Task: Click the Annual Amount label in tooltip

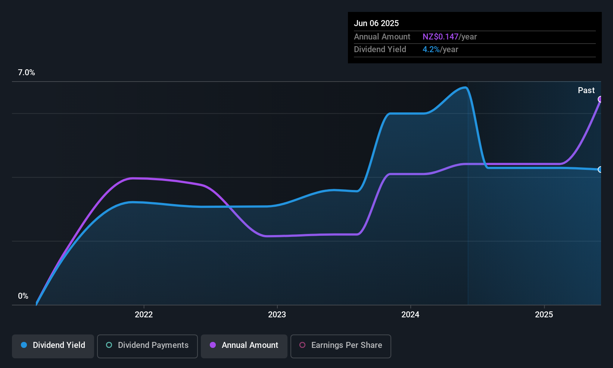Action: tap(382, 37)
